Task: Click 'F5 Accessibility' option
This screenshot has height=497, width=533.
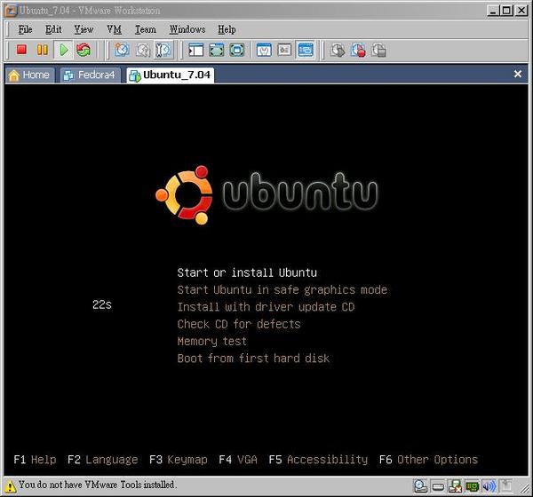Action: [318, 460]
